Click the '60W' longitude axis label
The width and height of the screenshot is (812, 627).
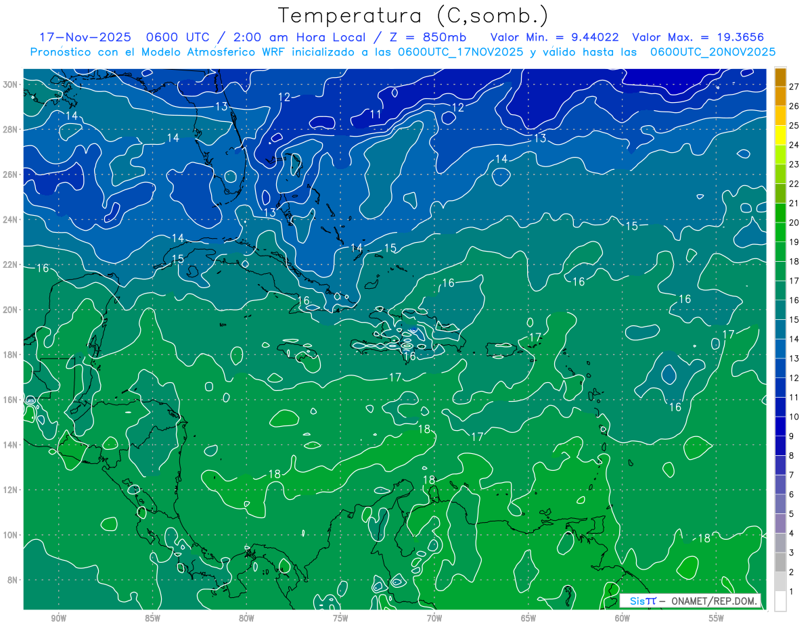point(623,618)
